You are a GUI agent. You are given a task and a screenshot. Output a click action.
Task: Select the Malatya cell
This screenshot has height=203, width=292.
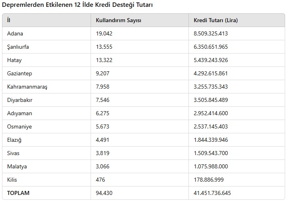click(x=16, y=166)
